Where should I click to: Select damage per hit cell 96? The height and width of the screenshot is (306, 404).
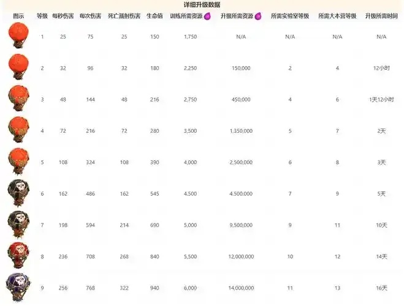90,68
